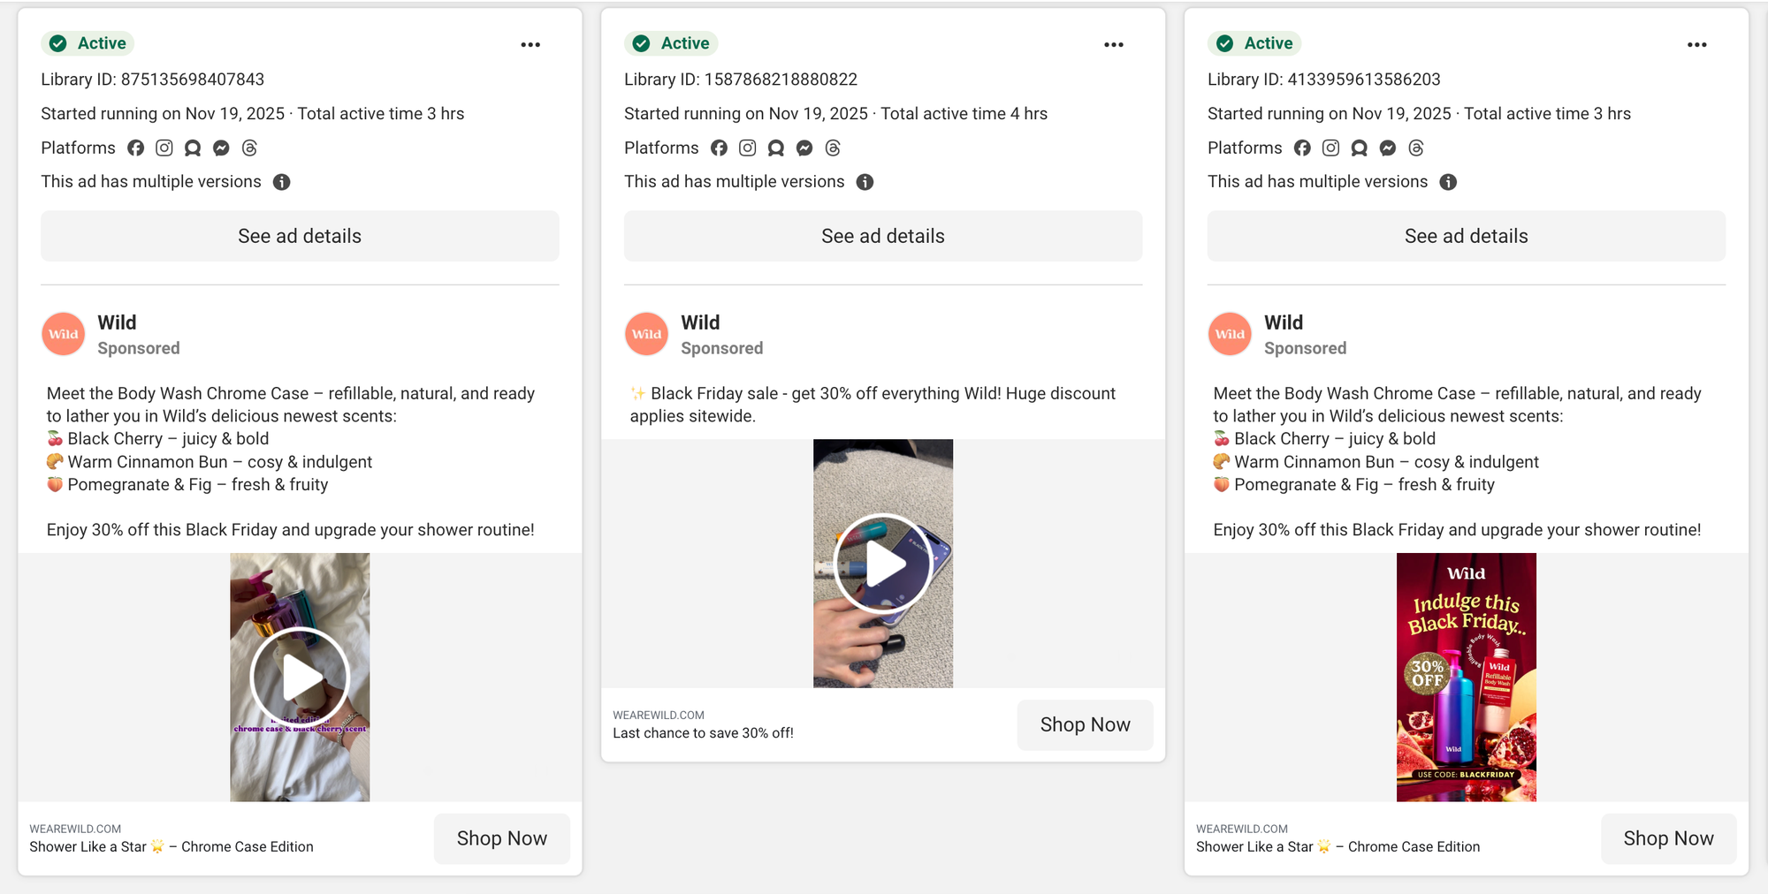Click See ad details on ad 1587868218880822

[883, 236]
